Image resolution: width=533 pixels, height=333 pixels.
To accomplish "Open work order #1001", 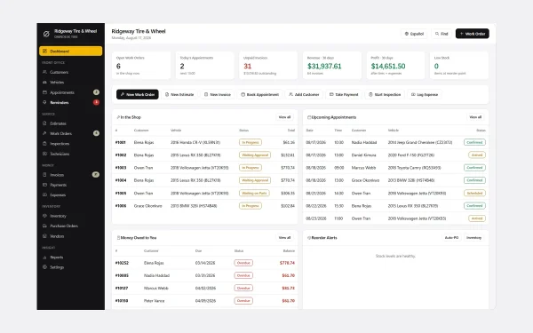I will click(x=204, y=142).
